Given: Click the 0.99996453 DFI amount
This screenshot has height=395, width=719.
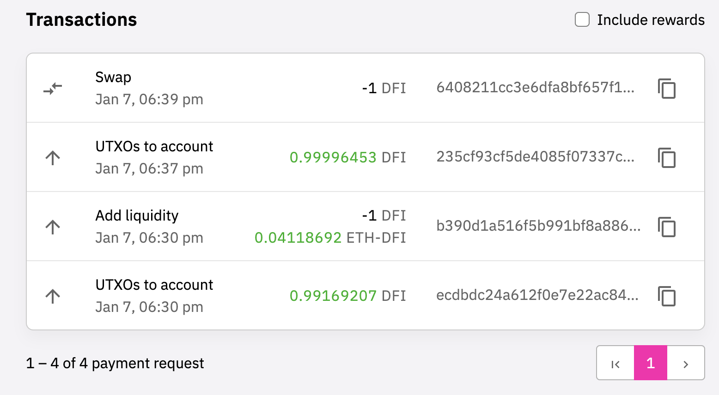Looking at the screenshot, I should coord(347,157).
